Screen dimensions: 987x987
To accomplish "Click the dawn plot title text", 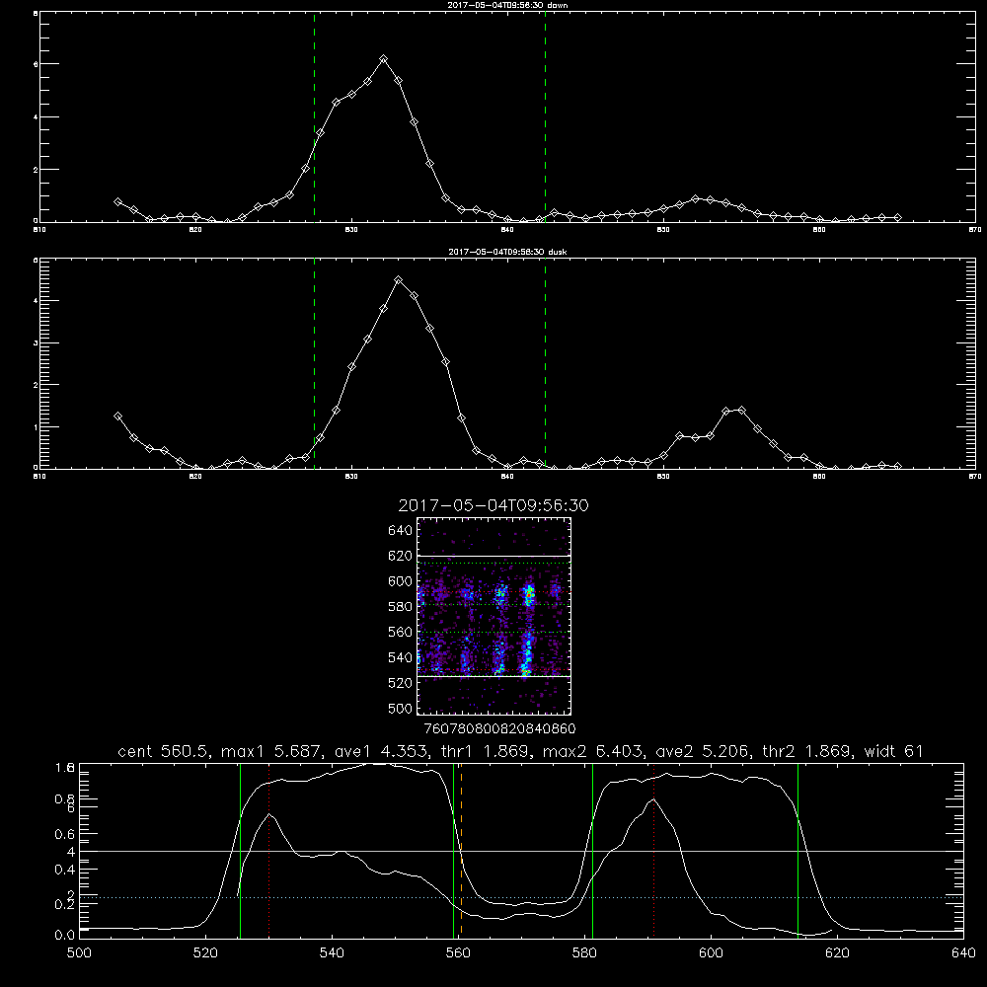I will 507,5.
